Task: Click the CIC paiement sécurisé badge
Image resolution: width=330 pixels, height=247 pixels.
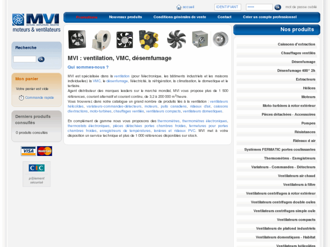Action: (x=37, y=174)
